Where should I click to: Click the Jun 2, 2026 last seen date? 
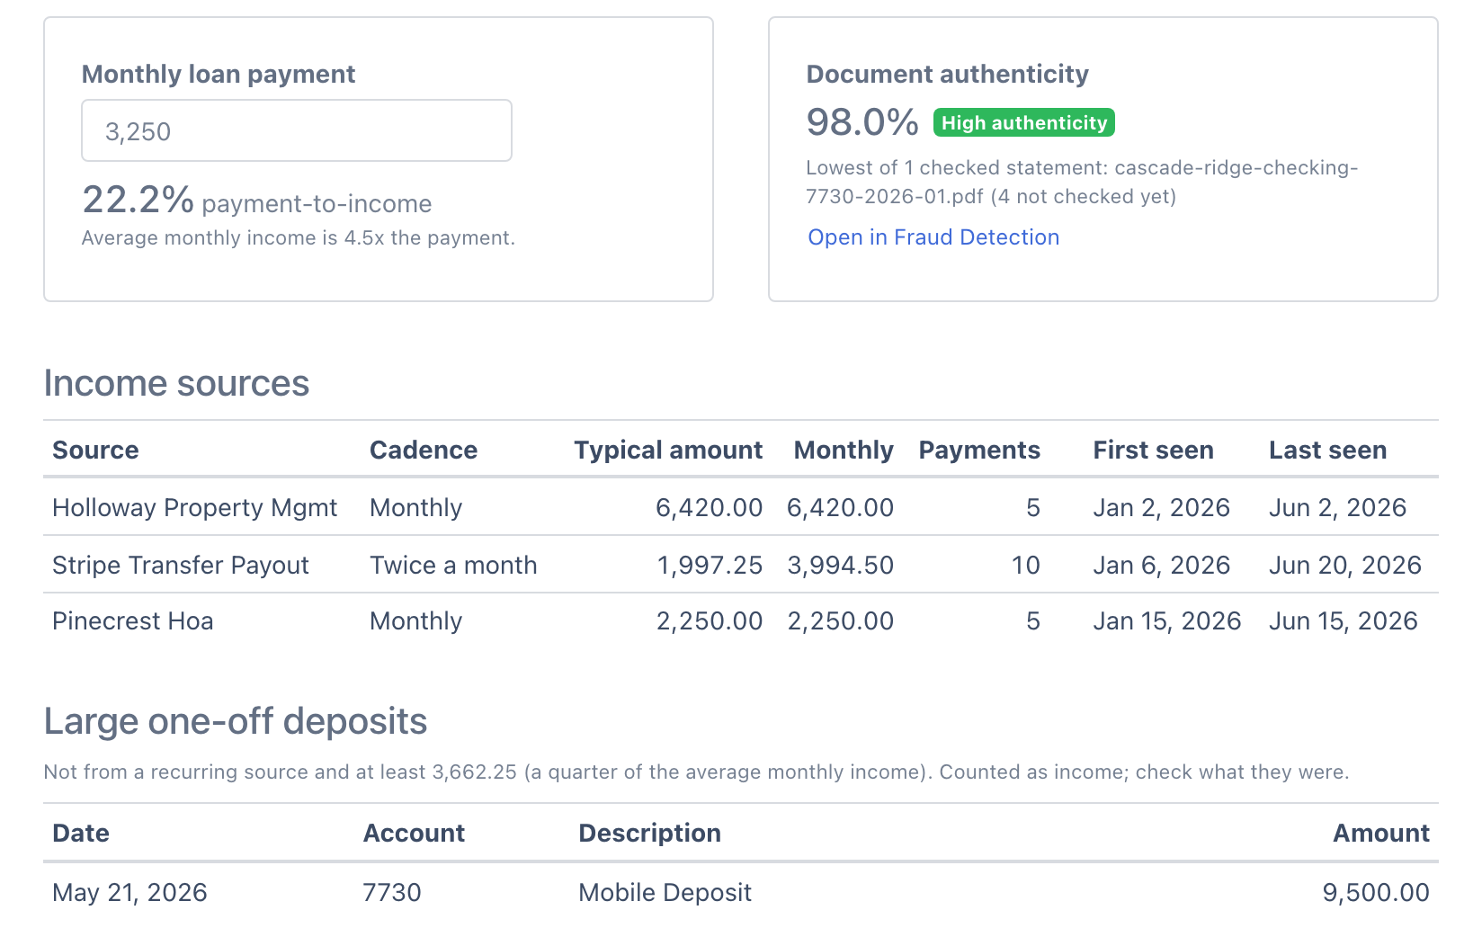tap(1337, 507)
